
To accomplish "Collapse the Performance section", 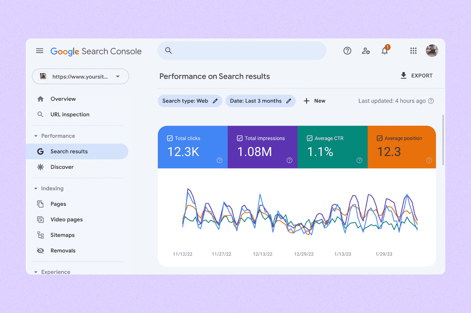I will point(36,136).
